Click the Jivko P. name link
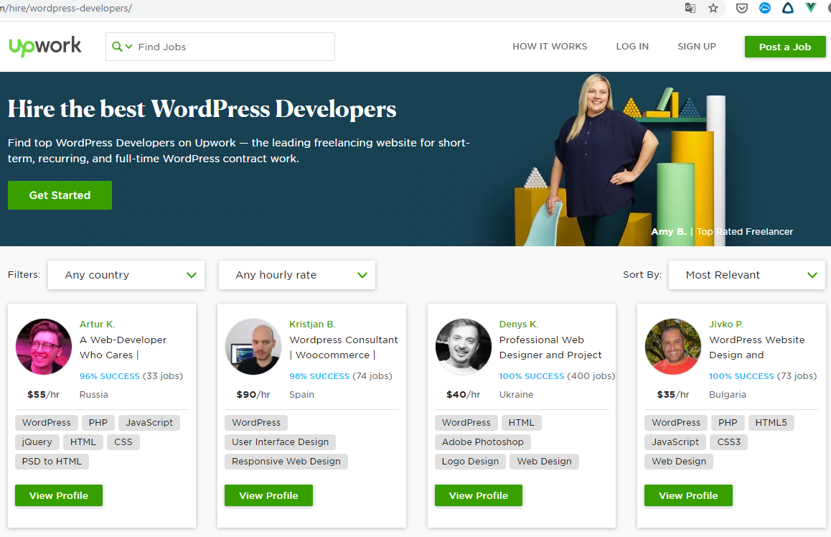 [x=726, y=324]
